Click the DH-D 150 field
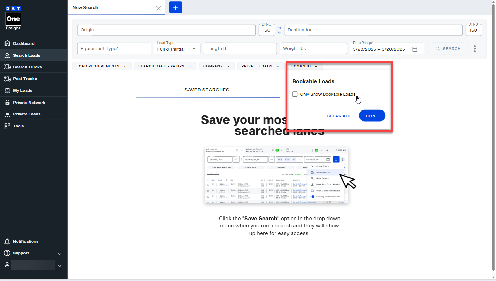496x281 pixels. click(474, 29)
